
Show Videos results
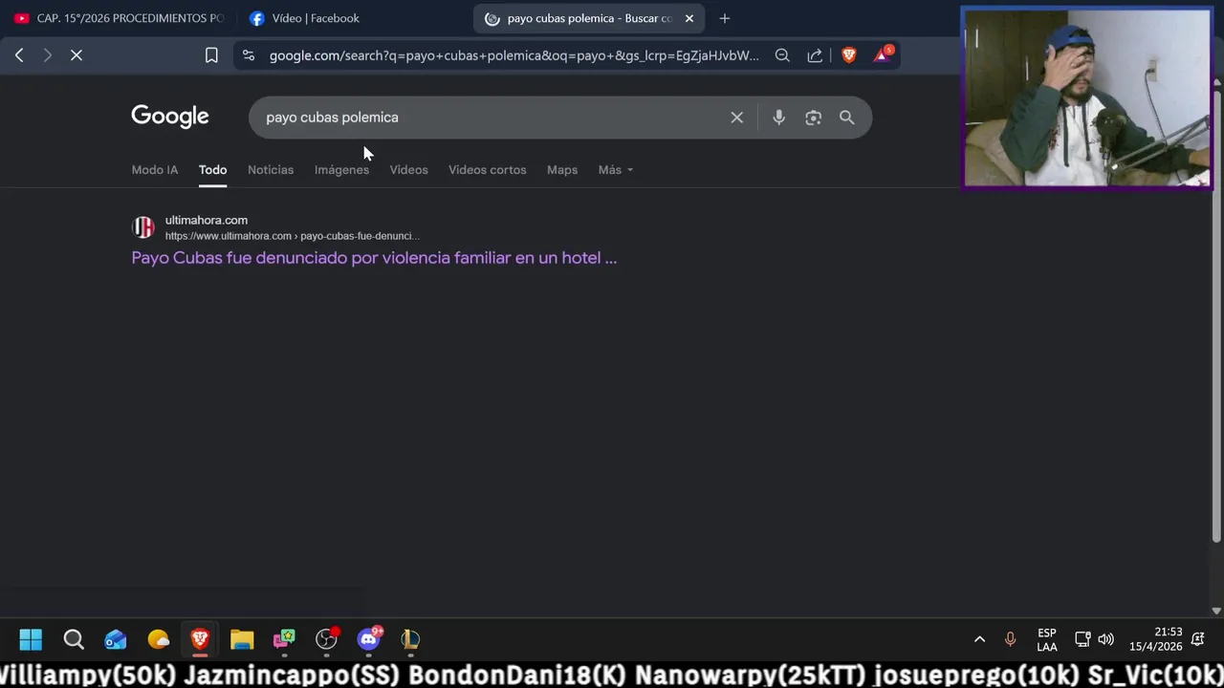(x=408, y=170)
